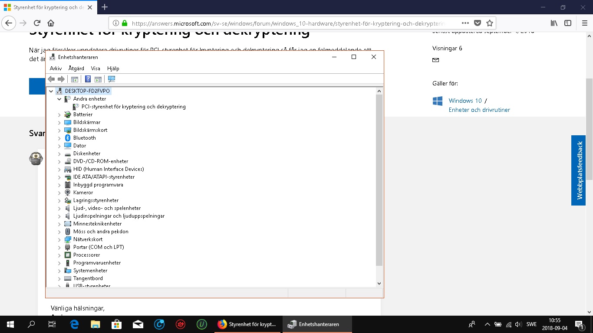593x333 pixels.
Task: Open the Enheter och drivrutiner link
Action: [479, 110]
